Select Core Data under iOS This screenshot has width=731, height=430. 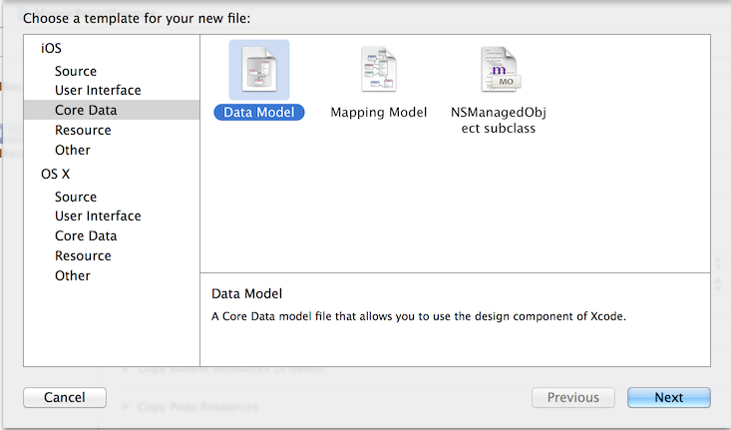[112, 110]
